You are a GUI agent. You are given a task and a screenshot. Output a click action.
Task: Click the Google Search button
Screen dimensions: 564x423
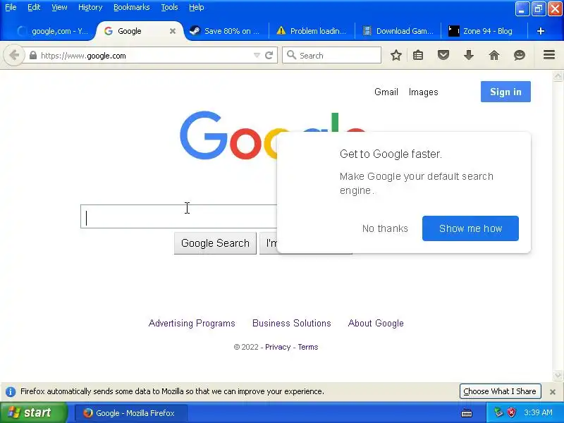pos(215,243)
